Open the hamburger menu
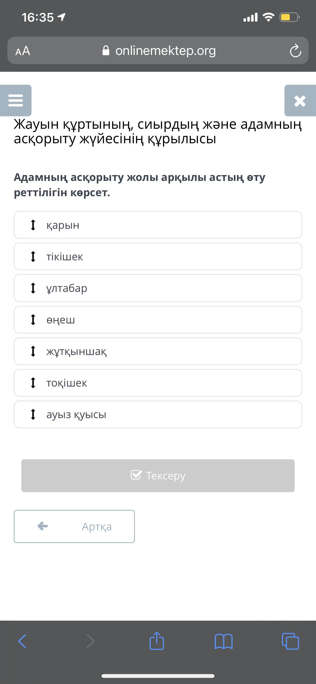The height and width of the screenshot is (684, 316). pos(16,100)
